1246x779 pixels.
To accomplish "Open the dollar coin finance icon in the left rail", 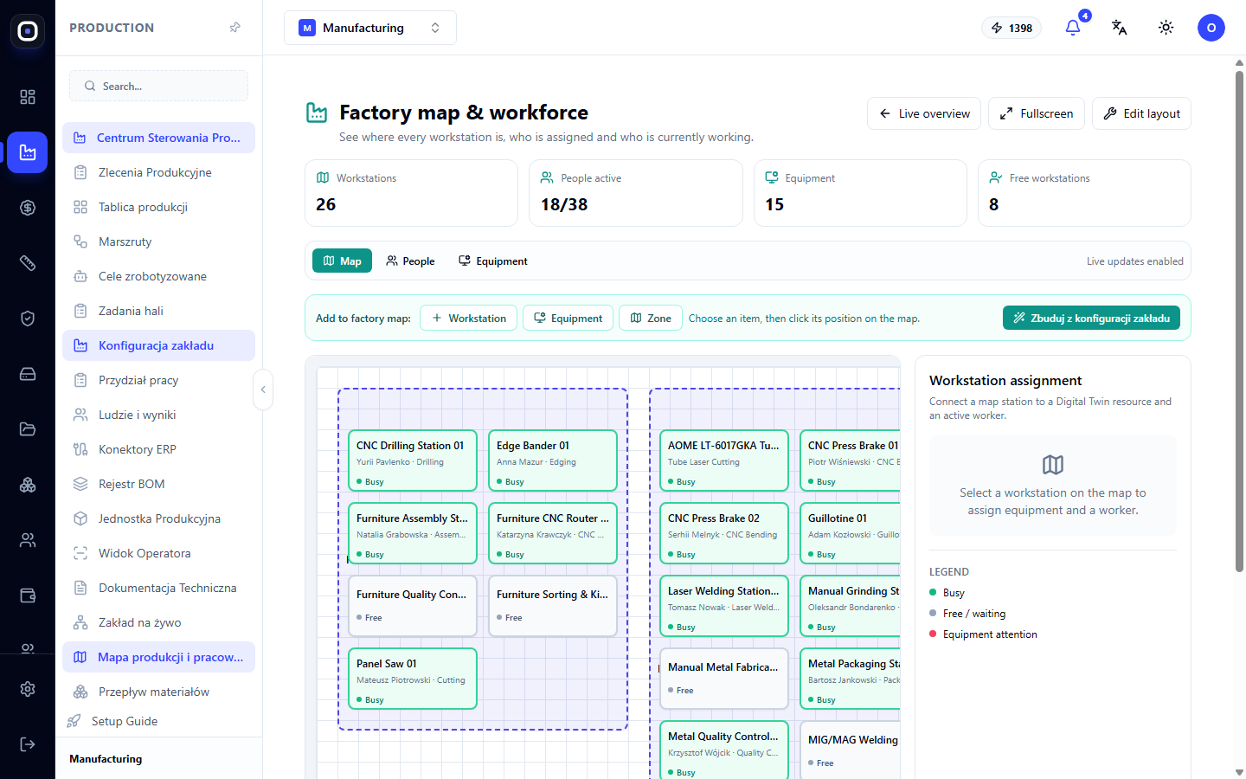I will pyautogui.click(x=28, y=208).
